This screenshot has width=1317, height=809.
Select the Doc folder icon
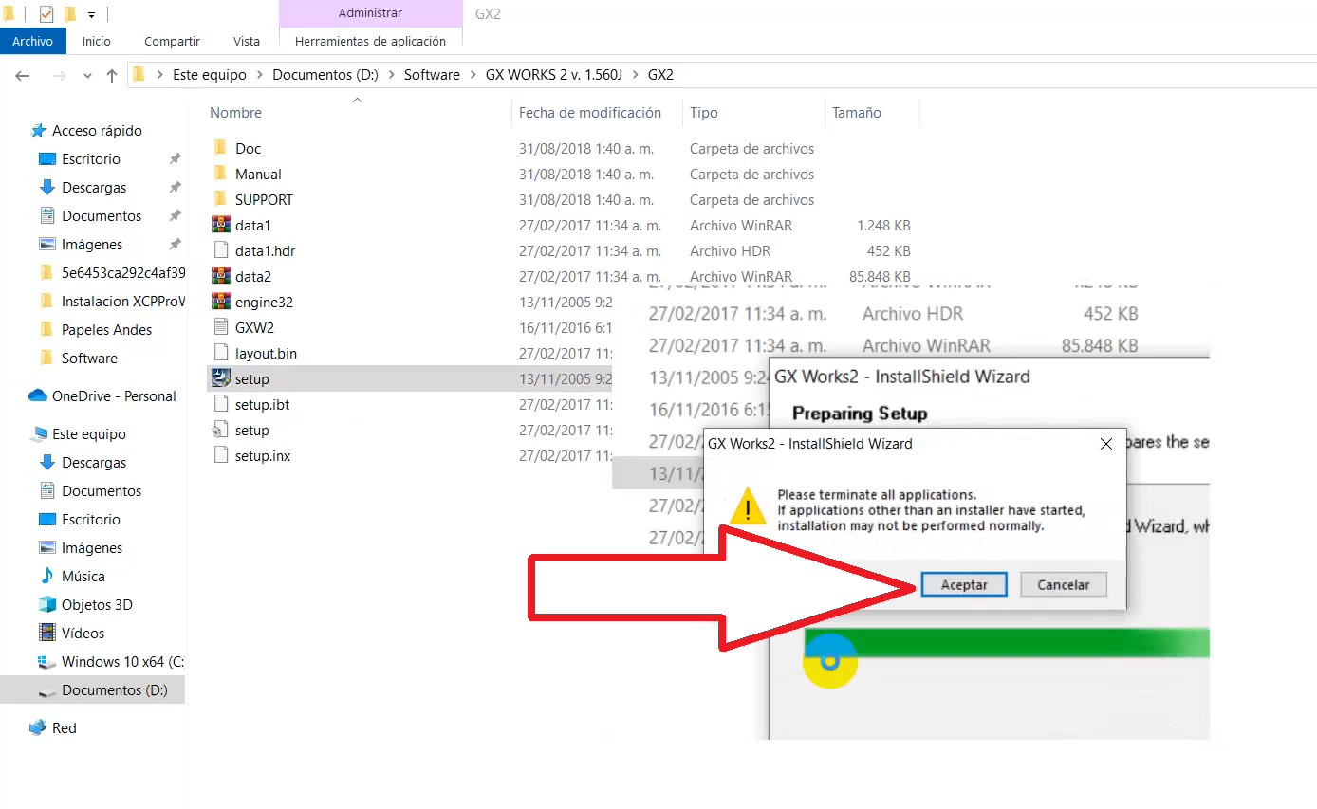tap(220, 148)
